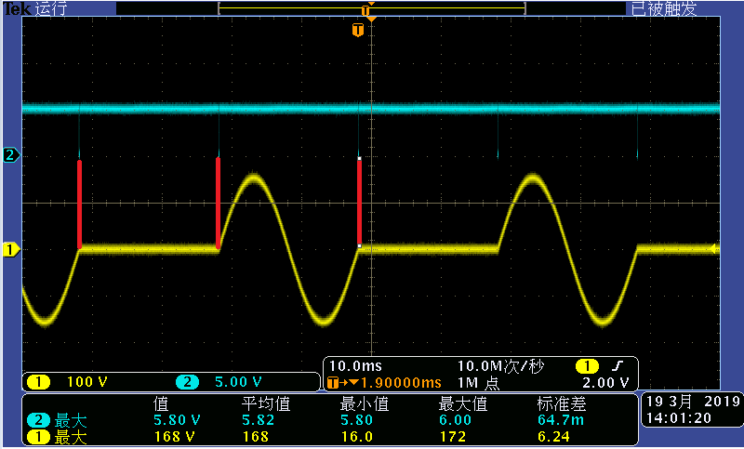The height and width of the screenshot is (449, 744).
Task: Click the 2.00 V trigger level readout
Action: click(x=606, y=383)
